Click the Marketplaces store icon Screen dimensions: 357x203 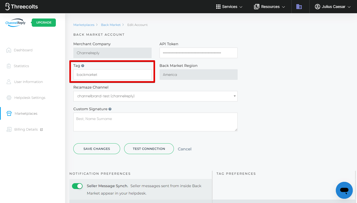[x=9, y=113]
